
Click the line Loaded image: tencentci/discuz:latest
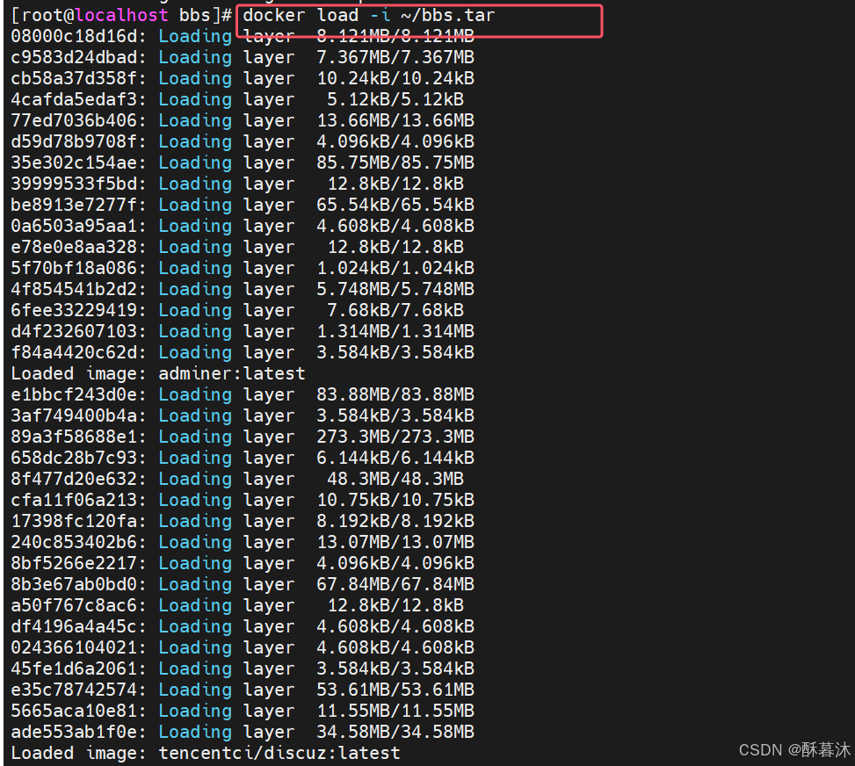coord(206,754)
